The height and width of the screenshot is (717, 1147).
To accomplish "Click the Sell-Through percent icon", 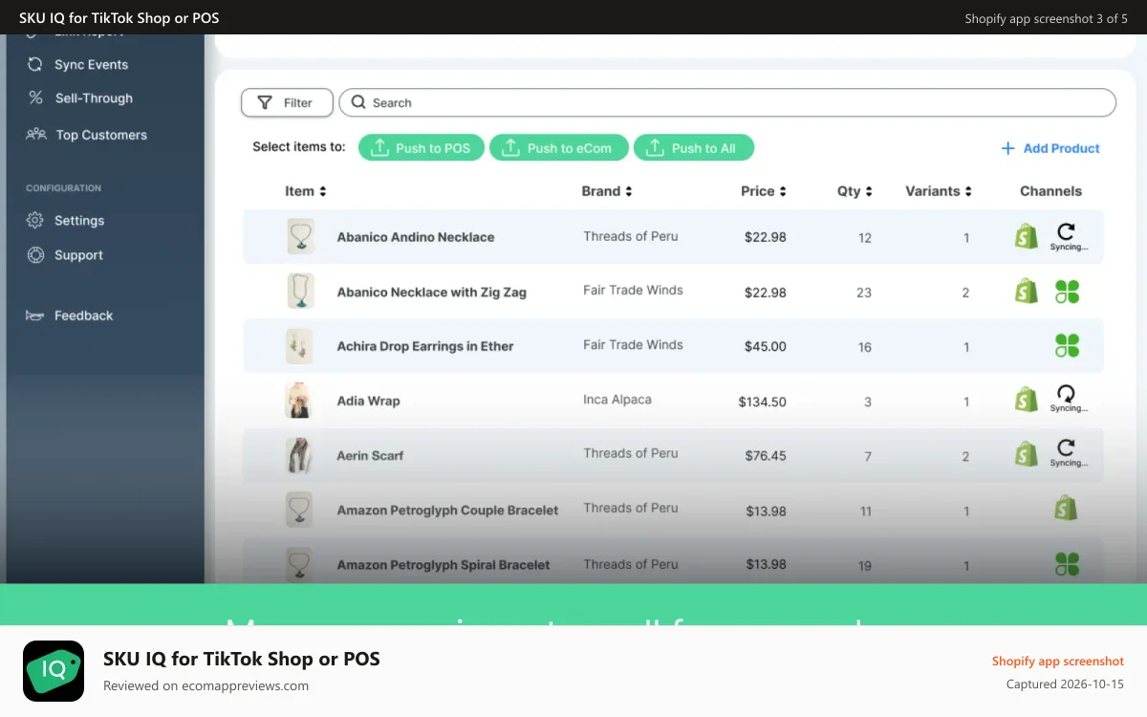I will pyautogui.click(x=35, y=98).
